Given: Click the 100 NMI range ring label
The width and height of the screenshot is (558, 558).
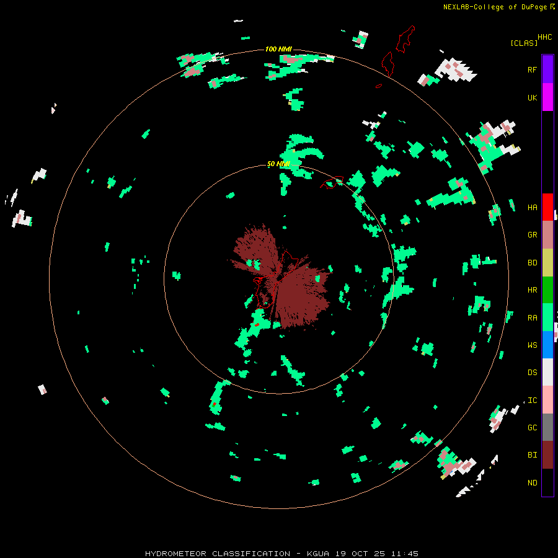Looking at the screenshot, I should (278, 49).
